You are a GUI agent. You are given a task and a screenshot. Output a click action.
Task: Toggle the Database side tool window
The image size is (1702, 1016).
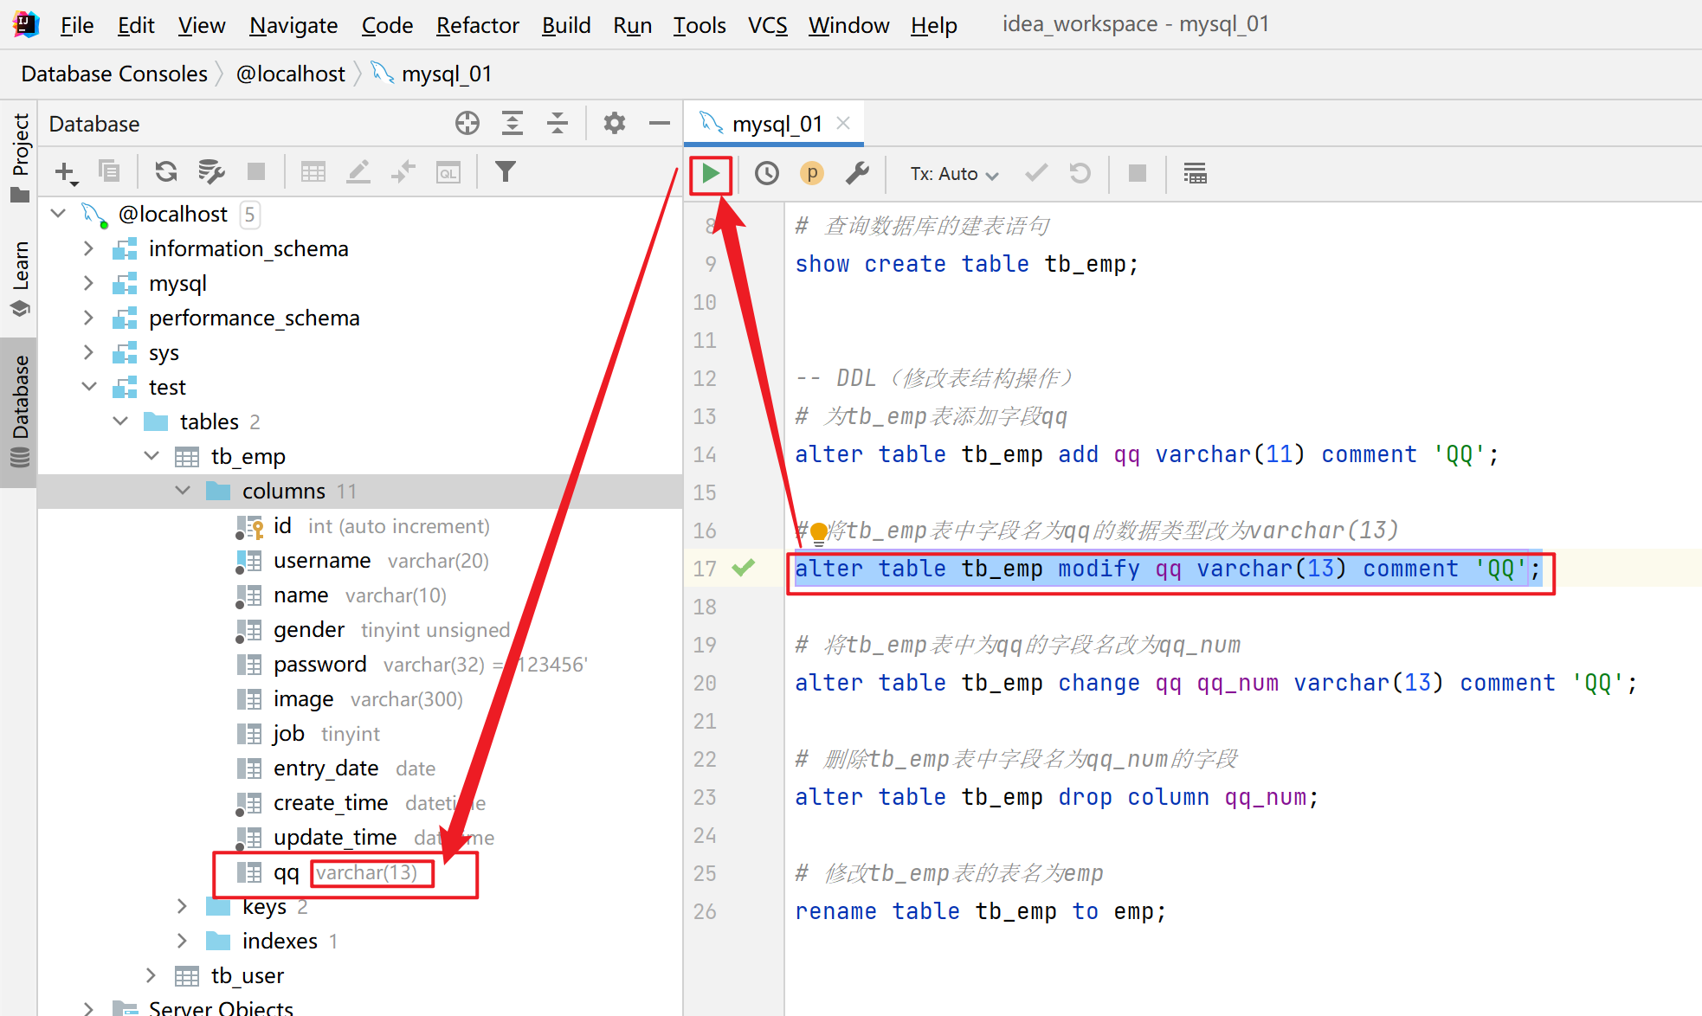19,412
